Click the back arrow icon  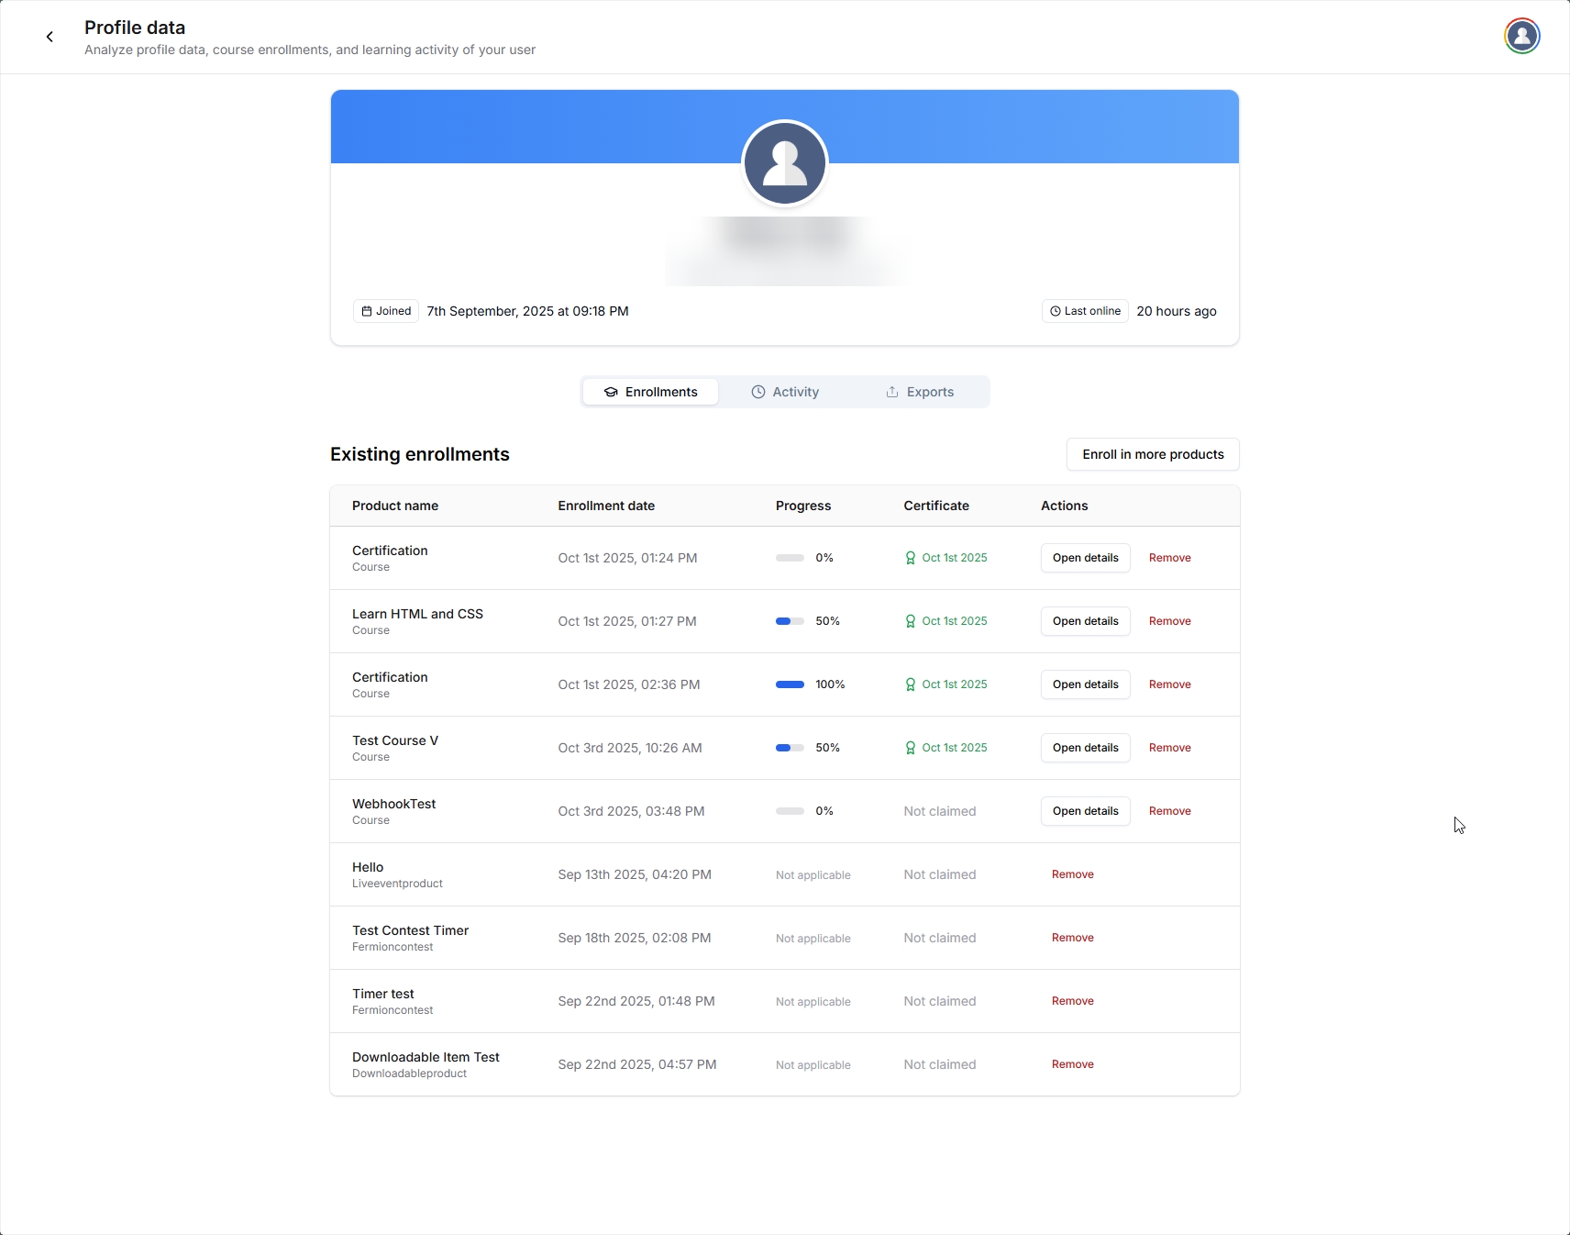(50, 37)
